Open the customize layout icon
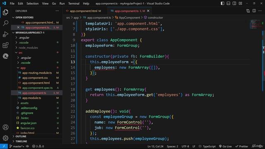Viewport: 265px width, 149px height. pos(240,3)
